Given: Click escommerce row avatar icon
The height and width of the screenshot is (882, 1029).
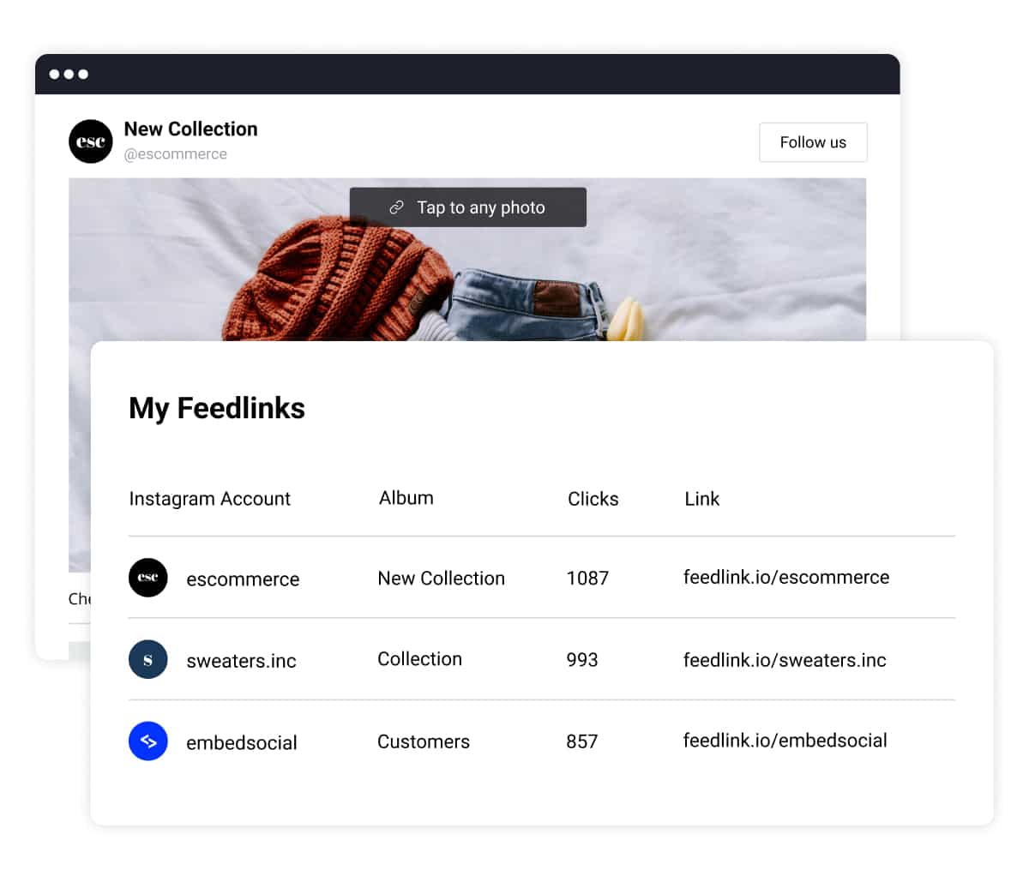Looking at the screenshot, I should click(147, 578).
